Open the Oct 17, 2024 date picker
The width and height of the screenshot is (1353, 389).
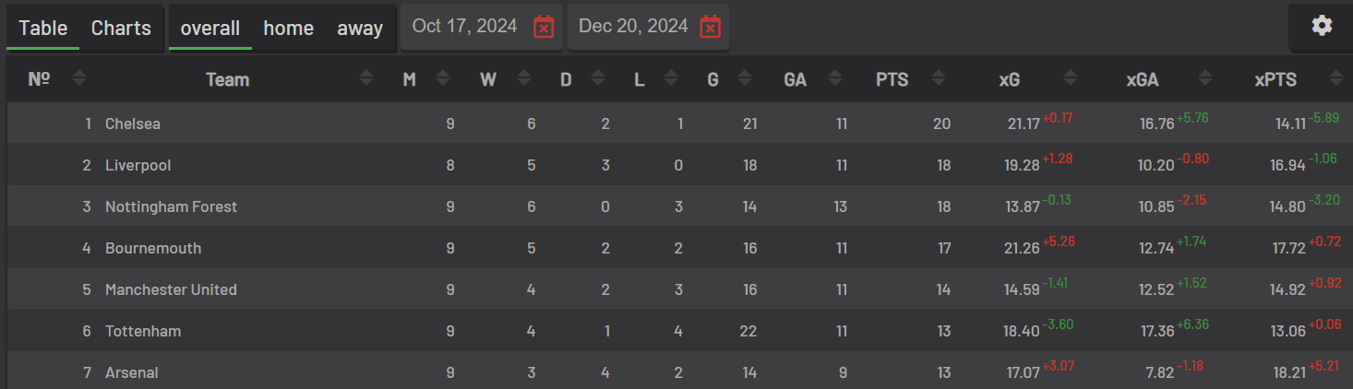pyautogui.click(x=465, y=26)
